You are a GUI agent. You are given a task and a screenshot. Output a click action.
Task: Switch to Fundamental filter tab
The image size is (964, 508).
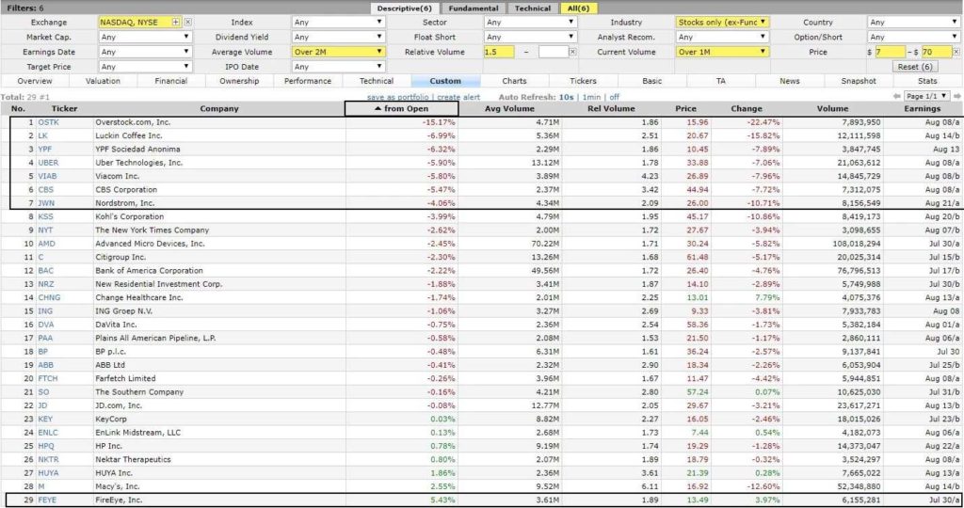[x=474, y=8]
